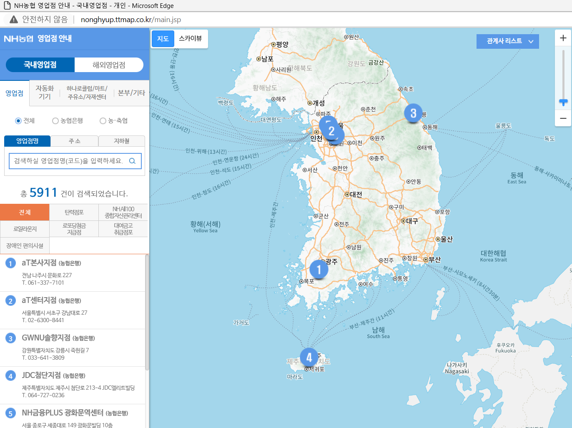Image resolution: width=572 pixels, height=428 pixels.
Task: Click address text 전남 나주시 문화로 227
Action: [47, 275]
